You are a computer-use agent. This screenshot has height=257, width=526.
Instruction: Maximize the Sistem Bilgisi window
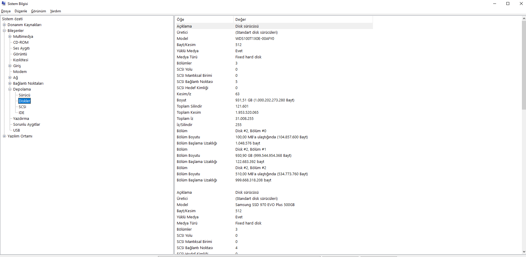click(508, 4)
